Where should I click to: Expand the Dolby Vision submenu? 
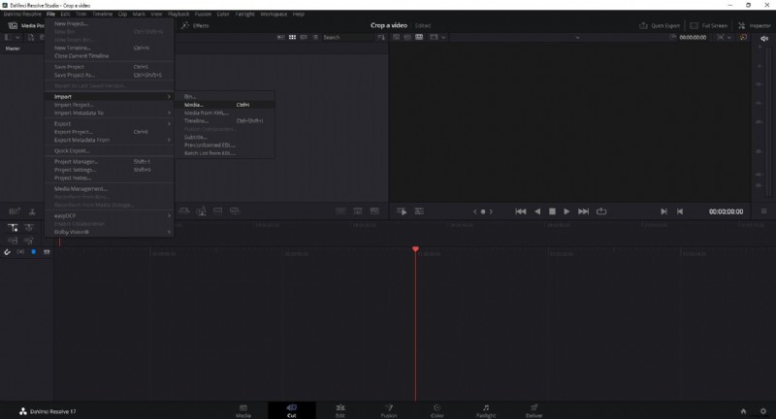point(109,232)
